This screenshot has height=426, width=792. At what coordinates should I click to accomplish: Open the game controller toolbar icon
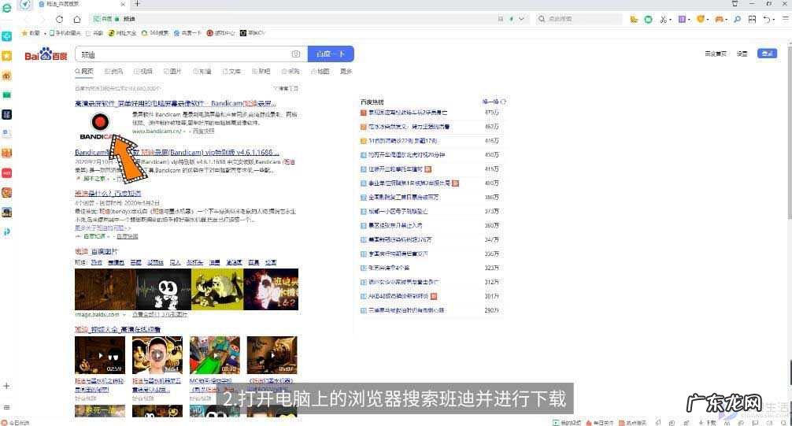point(720,19)
